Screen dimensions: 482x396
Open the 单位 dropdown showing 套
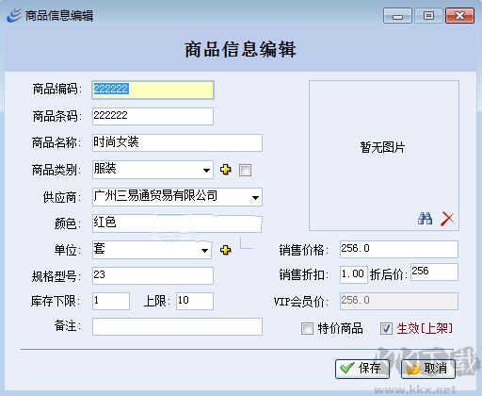pyautogui.click(x=152, y=250)
